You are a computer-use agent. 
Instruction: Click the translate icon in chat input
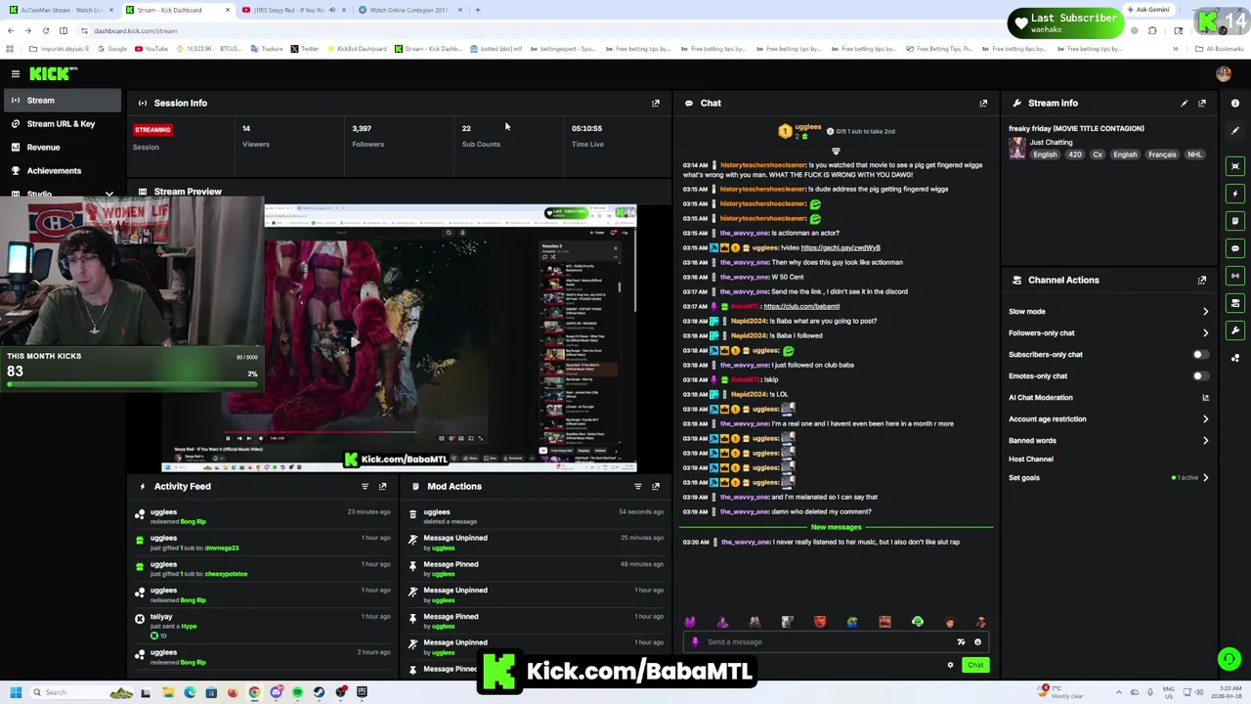click(961, 641)
